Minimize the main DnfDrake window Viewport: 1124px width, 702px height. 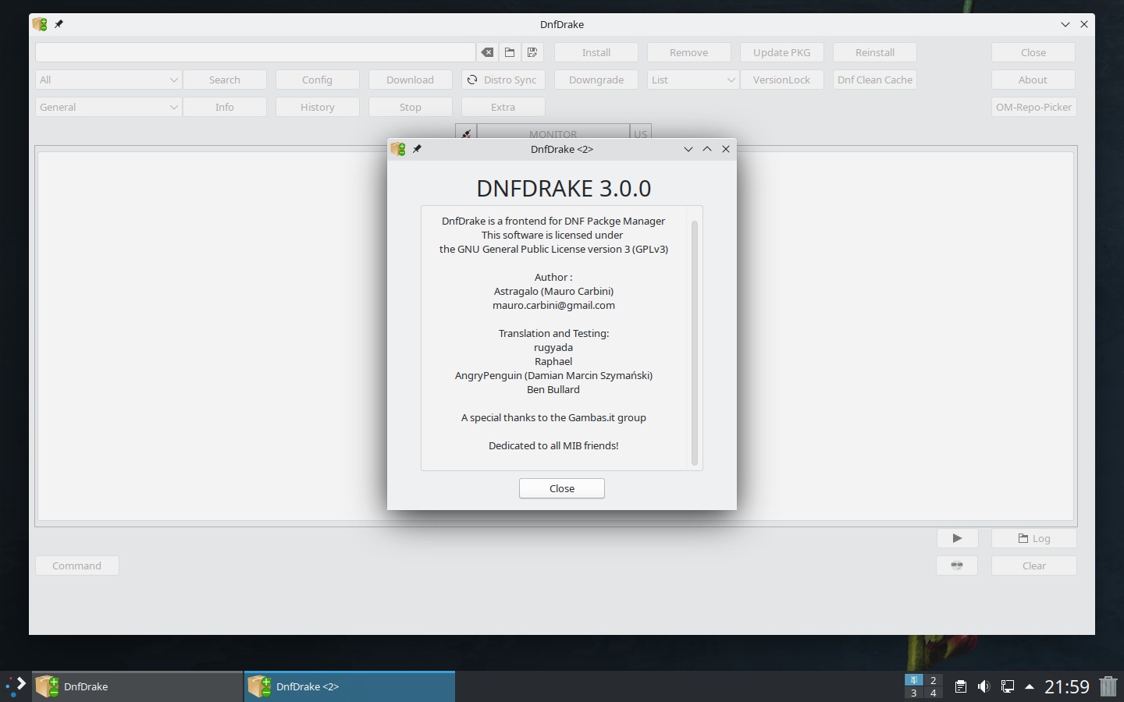[x=1065, y=24]
